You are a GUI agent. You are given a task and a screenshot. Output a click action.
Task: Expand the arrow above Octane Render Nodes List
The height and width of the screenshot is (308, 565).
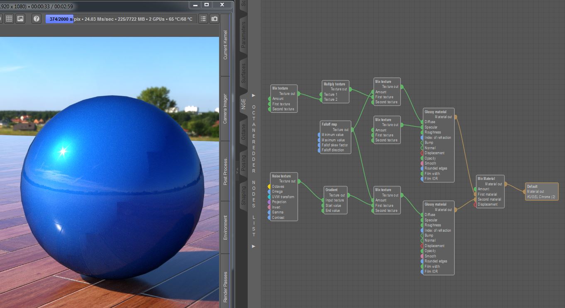pos(253,95)
